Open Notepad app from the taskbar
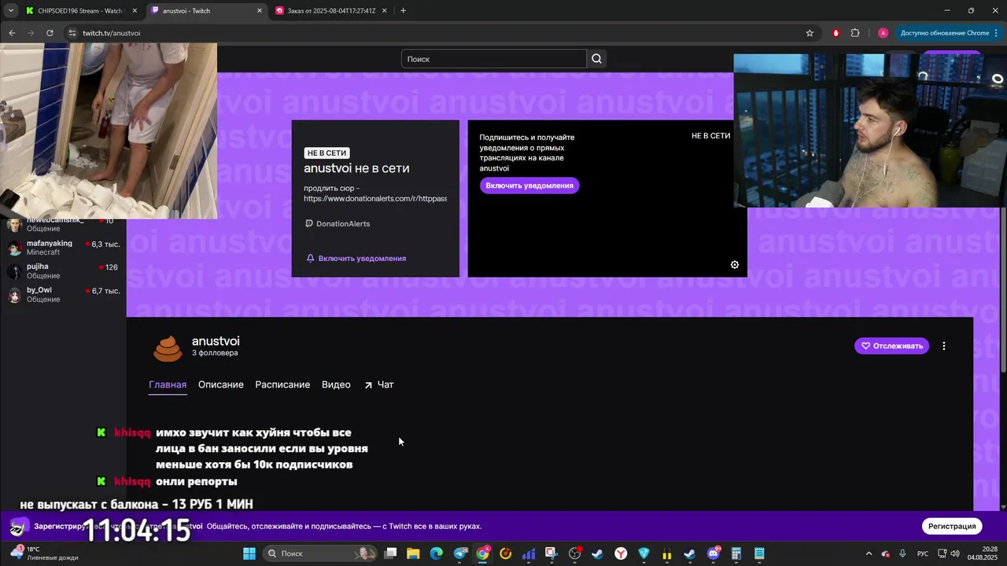 759,553
